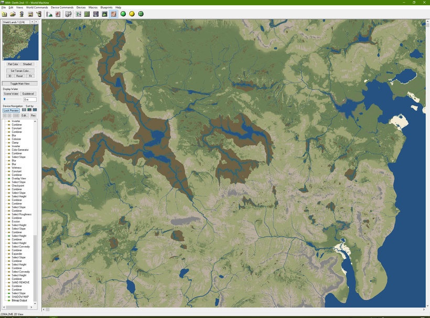Click the Set Terrain Color button
This screenshot has height=318, width=430.
click(x=21, y=70)
